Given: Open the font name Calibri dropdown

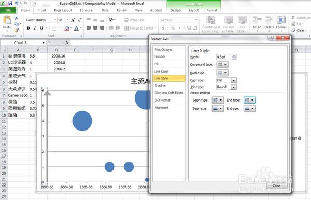Looking at the screenshot, I should pyautogui.click(x=55, y=20).
